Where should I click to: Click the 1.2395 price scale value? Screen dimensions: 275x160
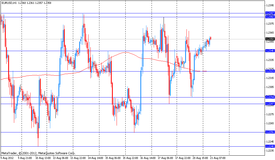pos(270,5)
